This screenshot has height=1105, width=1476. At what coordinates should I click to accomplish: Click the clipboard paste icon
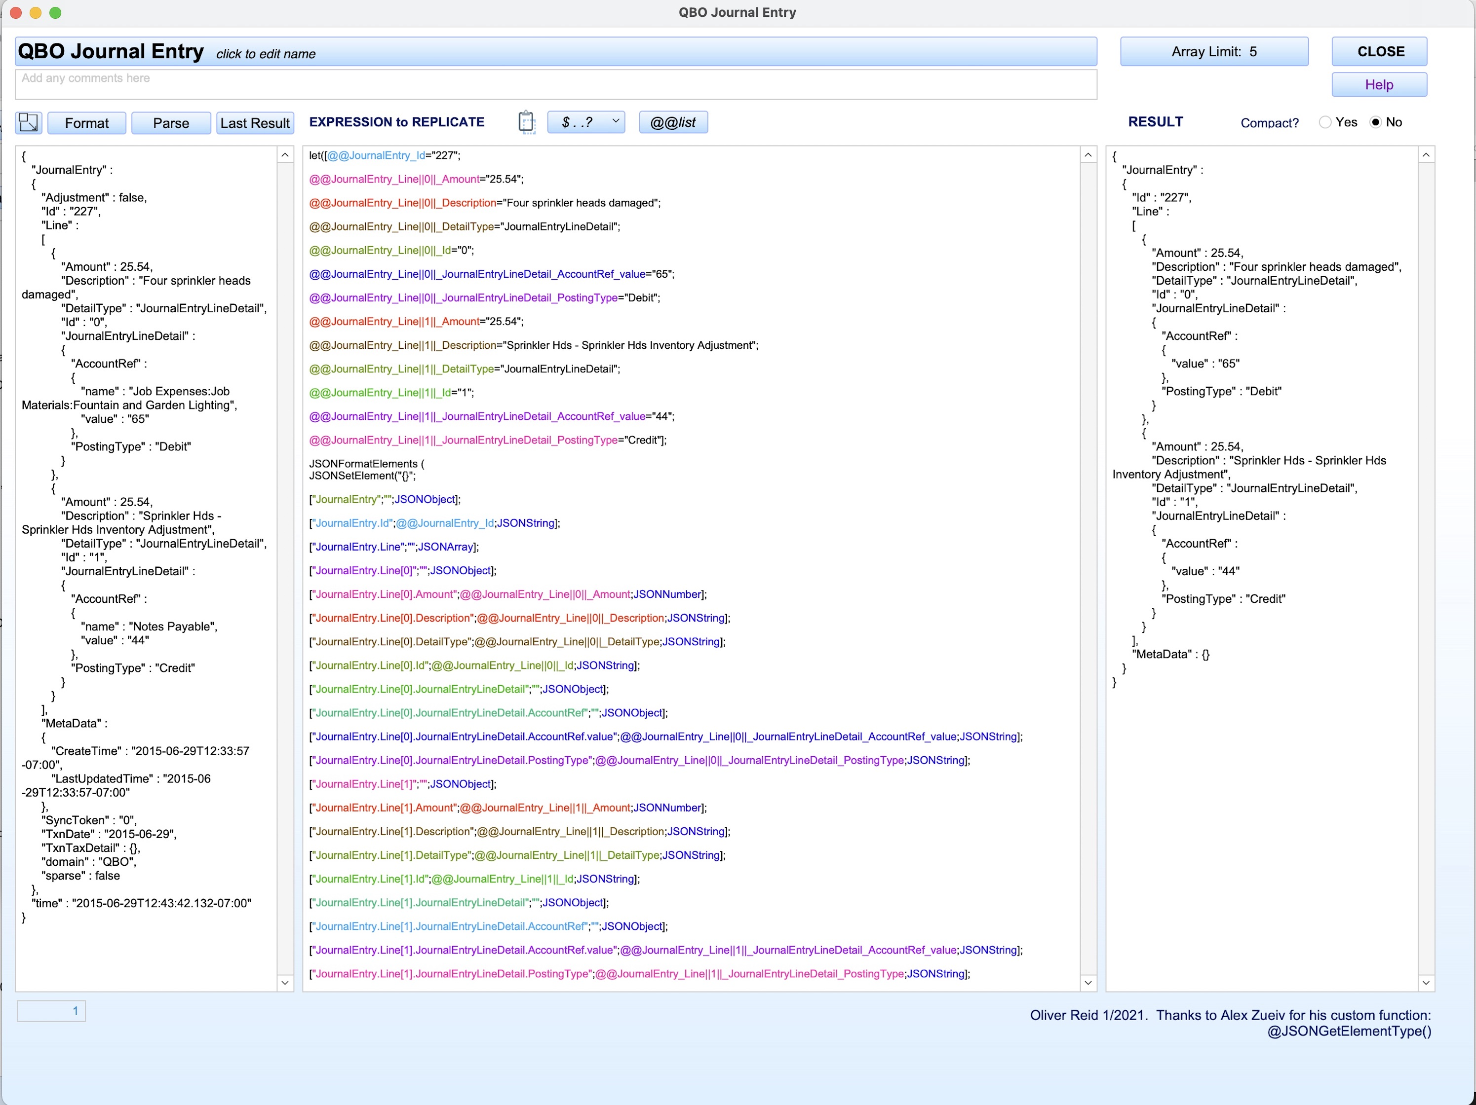pyautogui.click(x=527, y=122)
